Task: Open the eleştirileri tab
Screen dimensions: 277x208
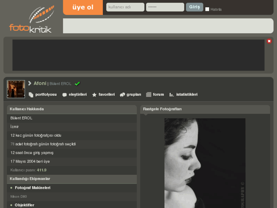Action: point(78,95)
